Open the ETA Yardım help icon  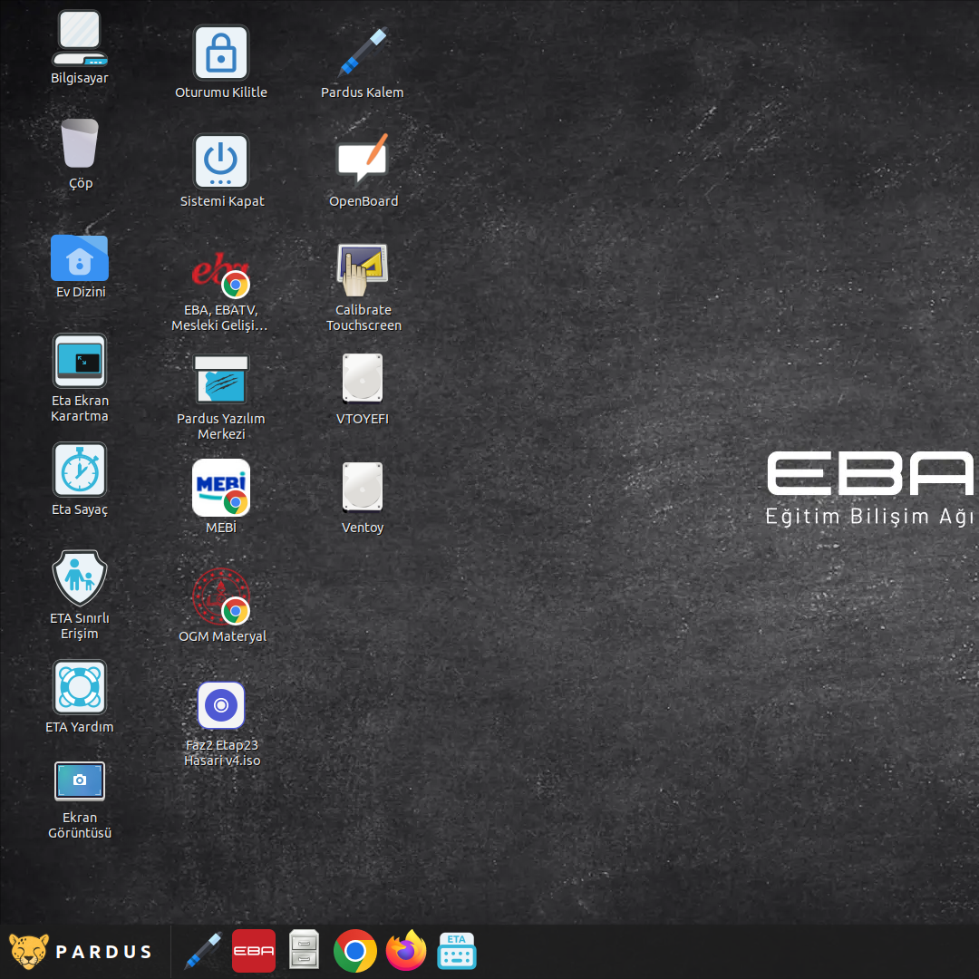80,687
